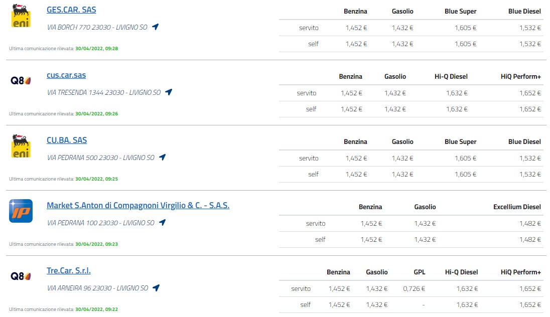This screenshot has height=317, width=550.
Task: Click the HiQ Perform+ header of cus.car.sas
Action: coord(521,76)
